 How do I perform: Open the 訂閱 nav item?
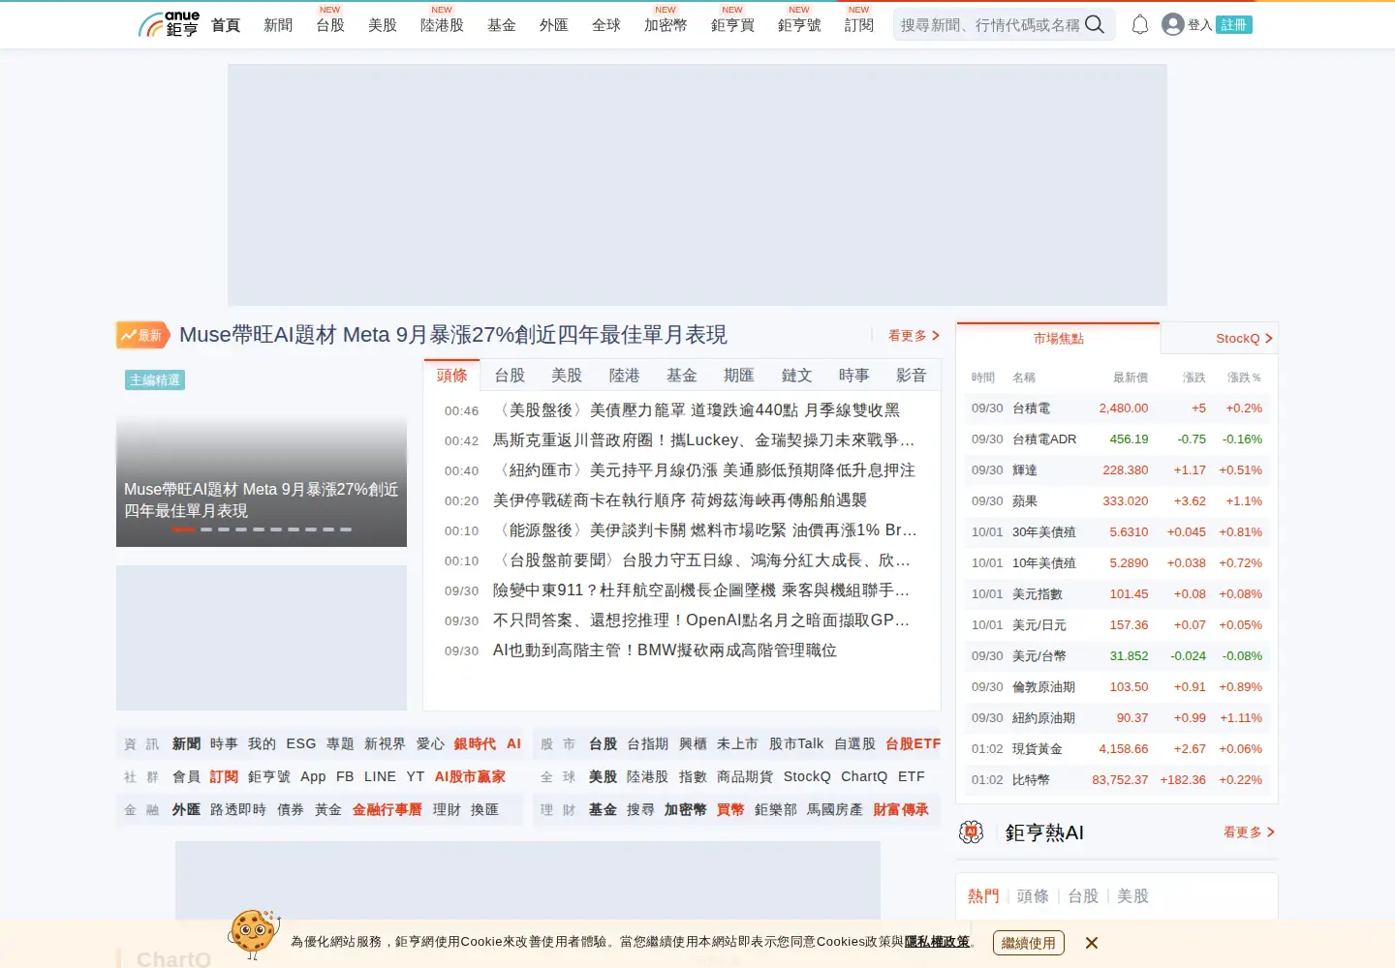[859, 25]
